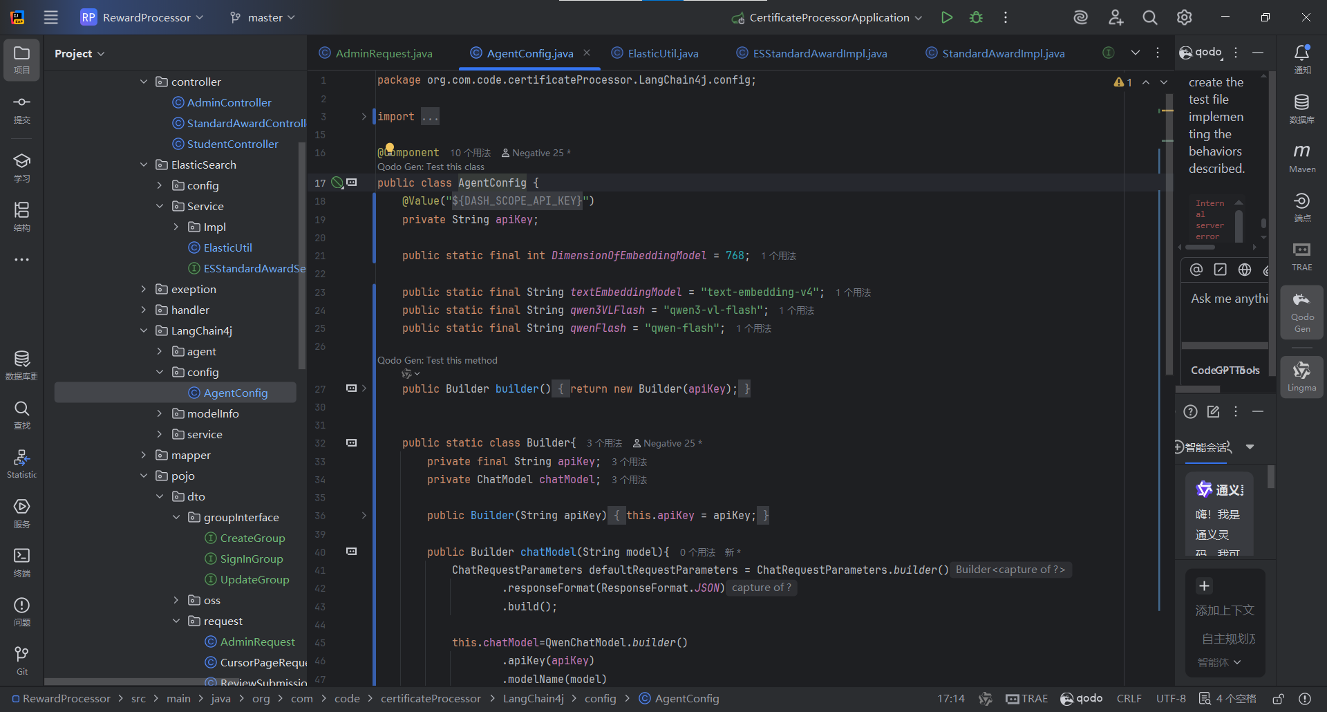1327x712 pixels.
Task: Open the Statistic tool window
Action: pos(21,464)
